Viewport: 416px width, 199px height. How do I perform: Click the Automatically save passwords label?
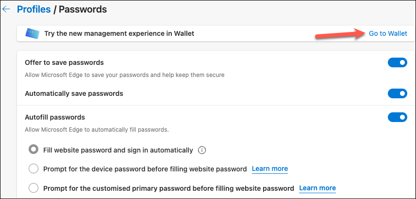click(x=74, y=93)
